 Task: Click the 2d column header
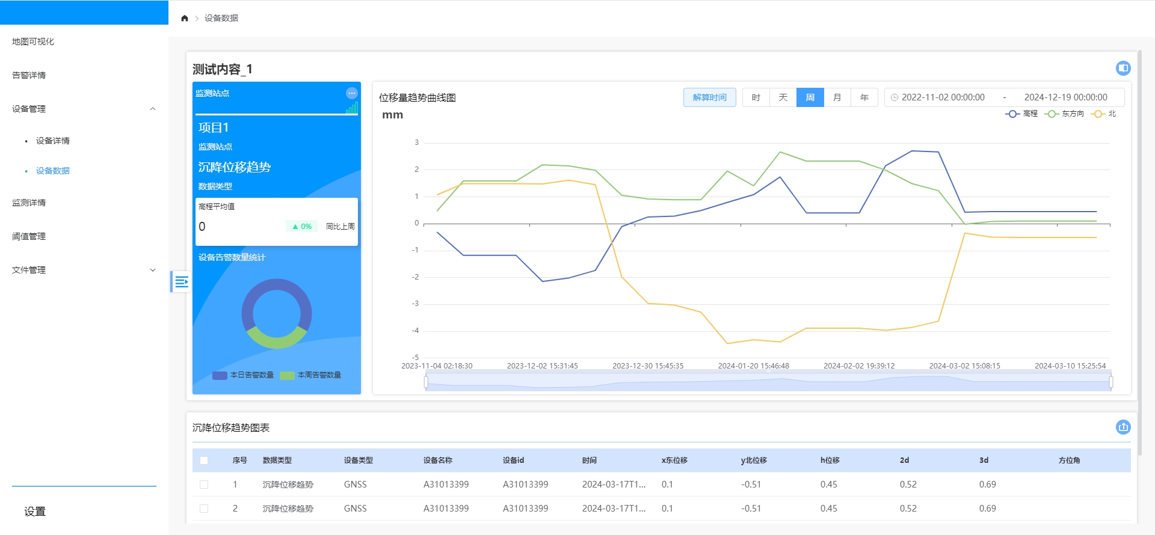pos(904,460)
